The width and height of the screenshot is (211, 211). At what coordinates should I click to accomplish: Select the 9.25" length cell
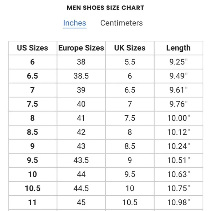tap(179, 62)
